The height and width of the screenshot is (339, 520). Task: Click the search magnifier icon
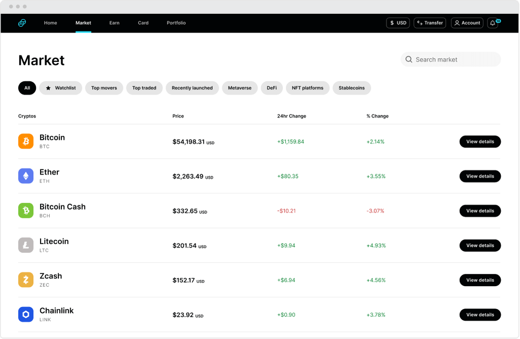coord(409,59)
